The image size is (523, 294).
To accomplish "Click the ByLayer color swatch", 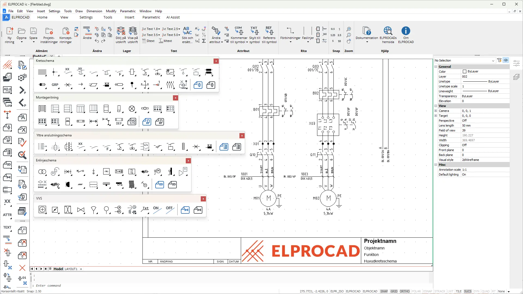I will 464,72.
